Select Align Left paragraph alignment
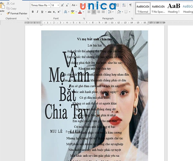Screen dimensions: 193x161 [89, 12]
